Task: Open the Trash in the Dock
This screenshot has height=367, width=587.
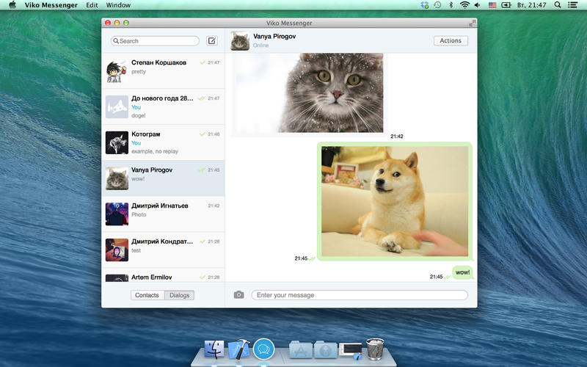Action: (375, 349)
